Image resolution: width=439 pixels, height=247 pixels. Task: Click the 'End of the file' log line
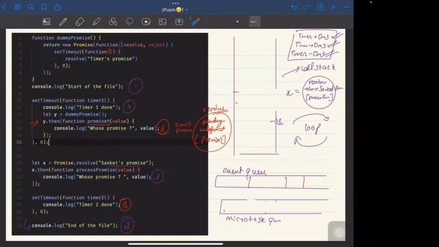(x=75, y=226)
